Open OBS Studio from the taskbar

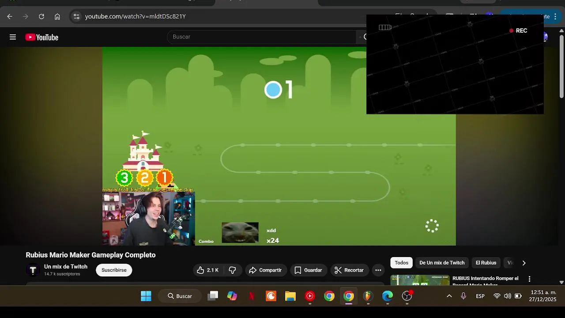[x=407, y=296]
